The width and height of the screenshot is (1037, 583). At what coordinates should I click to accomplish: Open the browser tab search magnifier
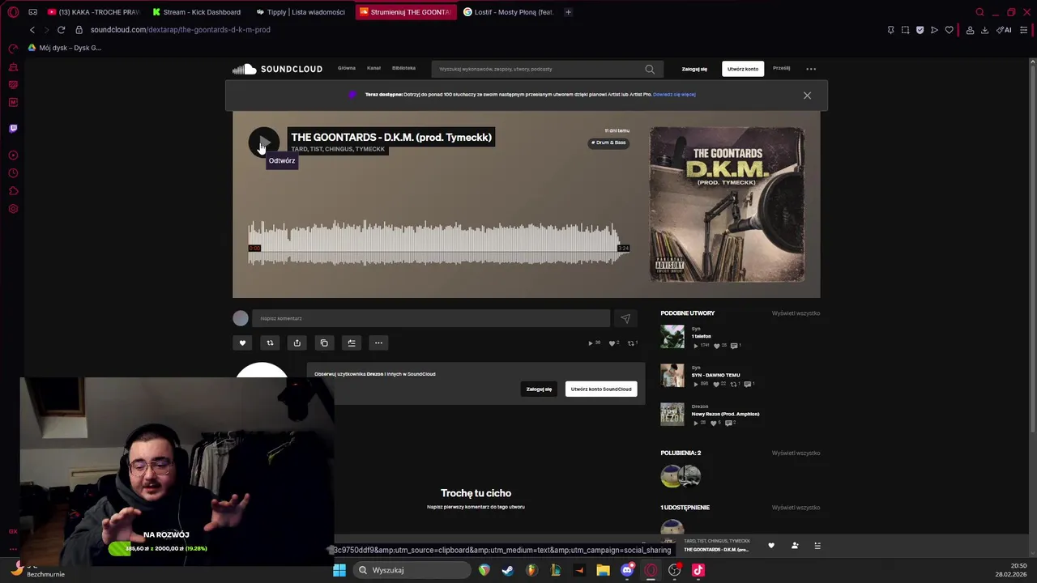(979, 12)
